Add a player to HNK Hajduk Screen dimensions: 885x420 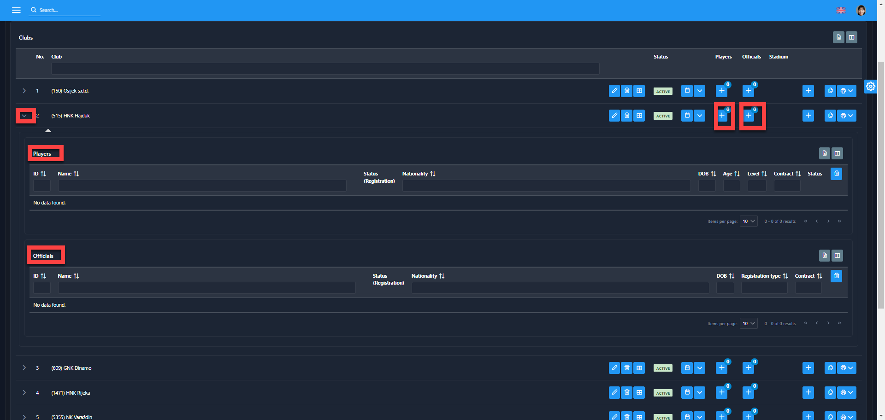click(x=722, y=116)
